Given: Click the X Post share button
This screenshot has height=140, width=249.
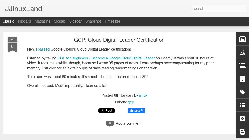Looking at the screenshot, I should 107,111.
